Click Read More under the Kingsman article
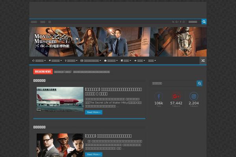Screen dimensions: 236x157 pos(94,154)
